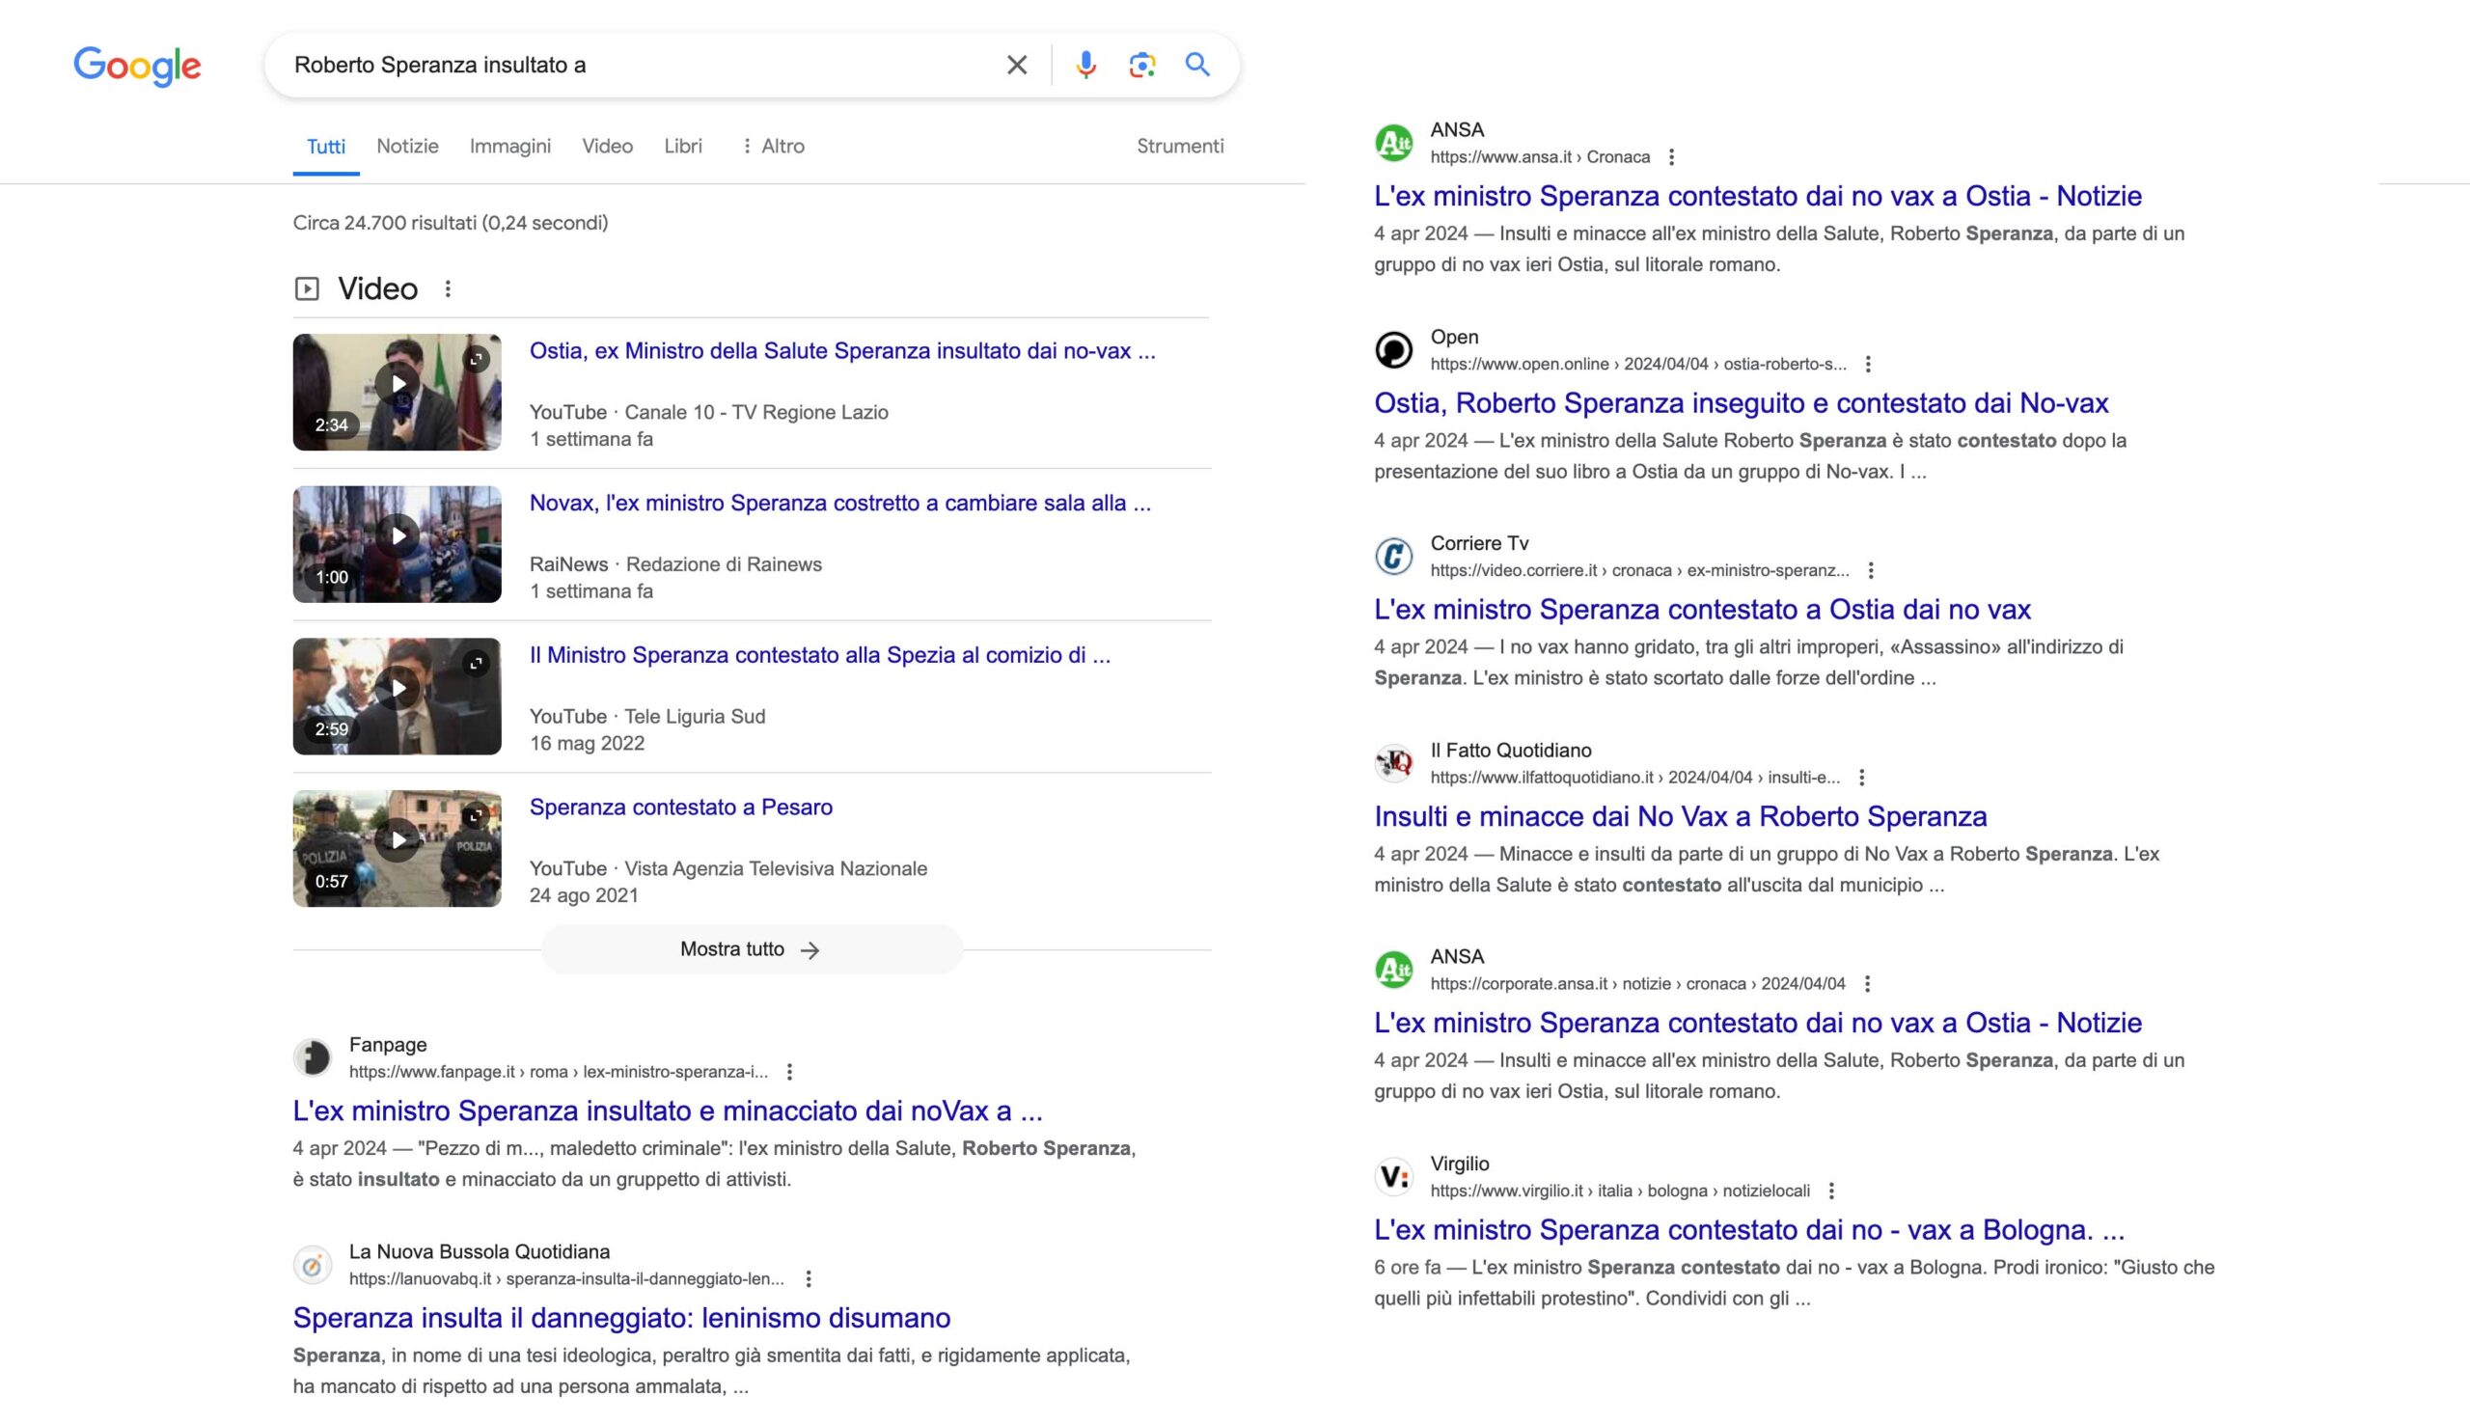Screen dimensions: 2470x1424
Task: Open Virgilio article about Speranza contestato a Bologna
Action: pyautogui.click(x=1749, y=1229)
